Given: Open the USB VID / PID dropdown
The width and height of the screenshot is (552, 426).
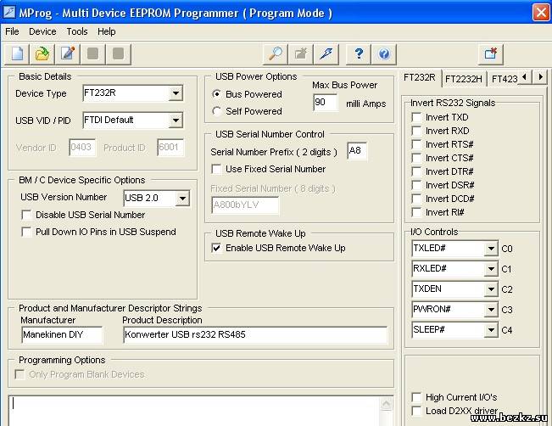Looking at the screenshot, I should pos(176,121).
